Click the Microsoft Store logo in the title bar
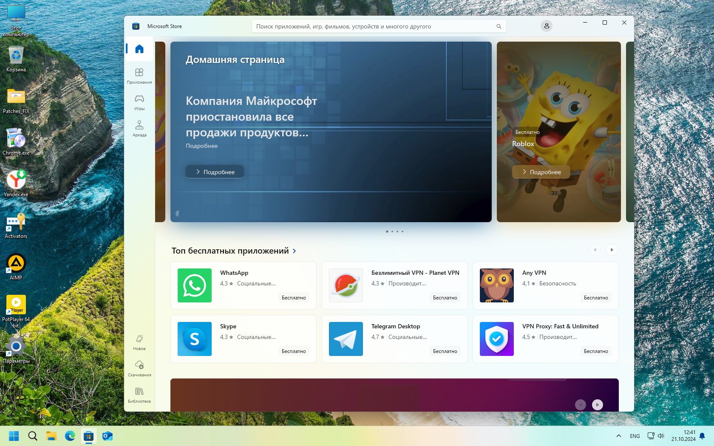 (136, 26)
